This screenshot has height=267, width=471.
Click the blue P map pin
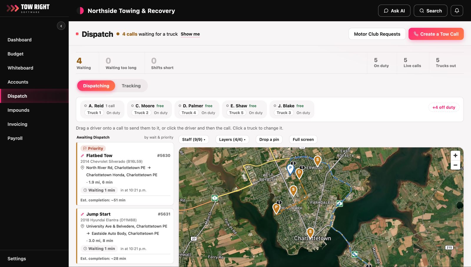coord(290,169)
